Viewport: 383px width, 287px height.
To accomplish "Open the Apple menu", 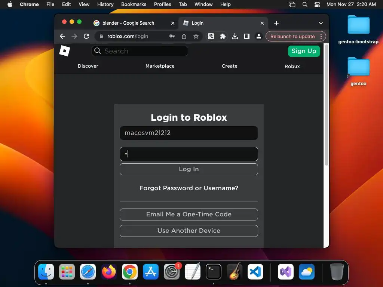I will click(x=10, y=4).
